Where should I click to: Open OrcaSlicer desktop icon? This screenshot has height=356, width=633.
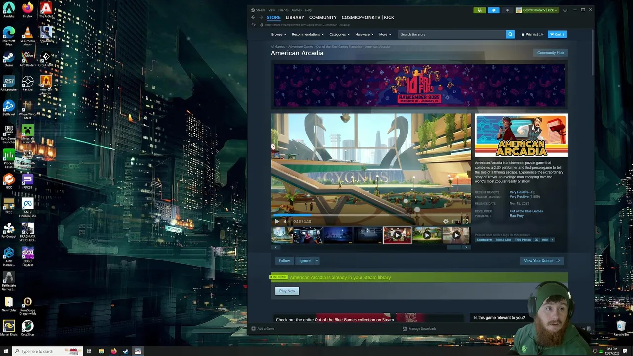pos(28,328)
